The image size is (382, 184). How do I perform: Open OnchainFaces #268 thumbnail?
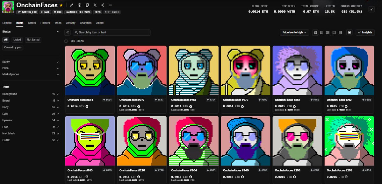(x=350, y=141)
